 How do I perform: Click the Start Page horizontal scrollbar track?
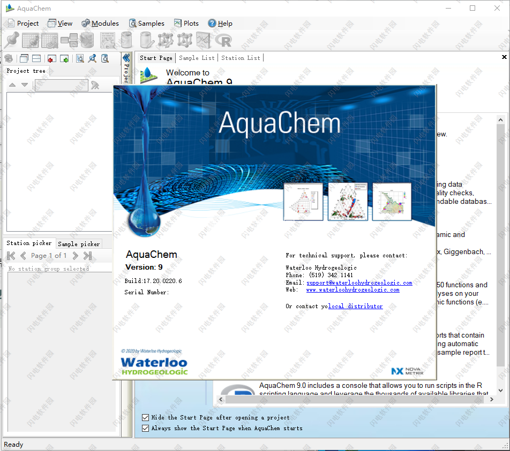coord(356,399)
